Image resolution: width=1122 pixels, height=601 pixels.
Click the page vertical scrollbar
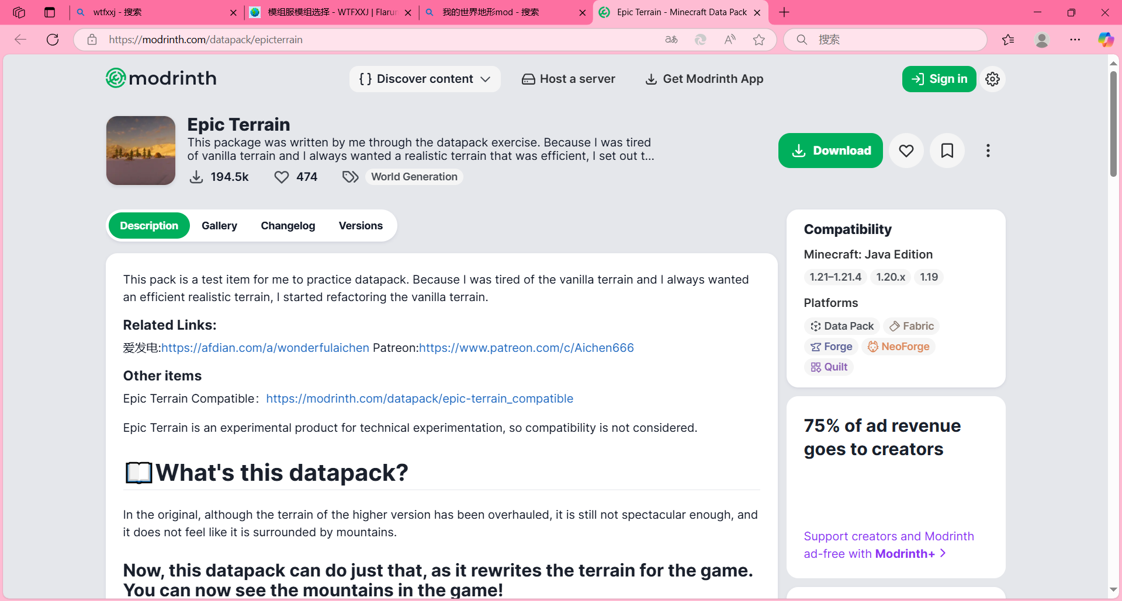pyautogui.click(x=1113, y=124)
